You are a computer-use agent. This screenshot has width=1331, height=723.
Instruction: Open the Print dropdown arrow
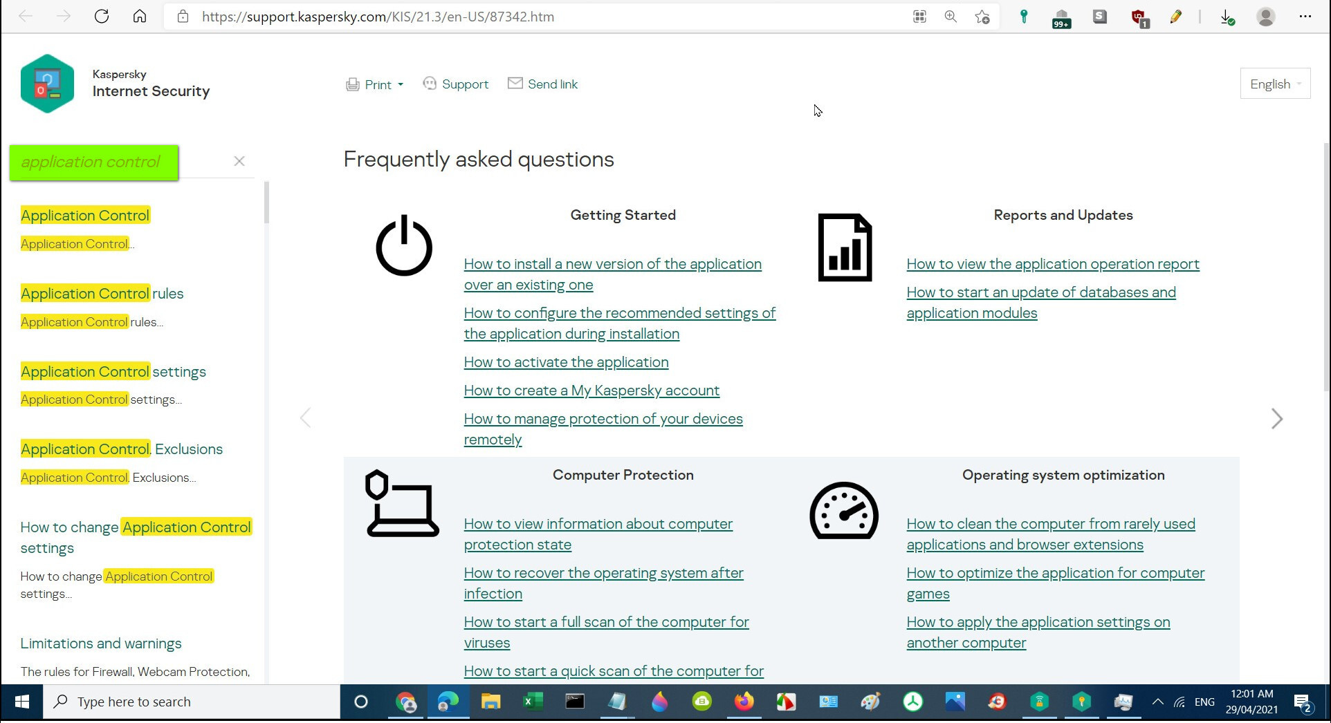coord(401,84)
